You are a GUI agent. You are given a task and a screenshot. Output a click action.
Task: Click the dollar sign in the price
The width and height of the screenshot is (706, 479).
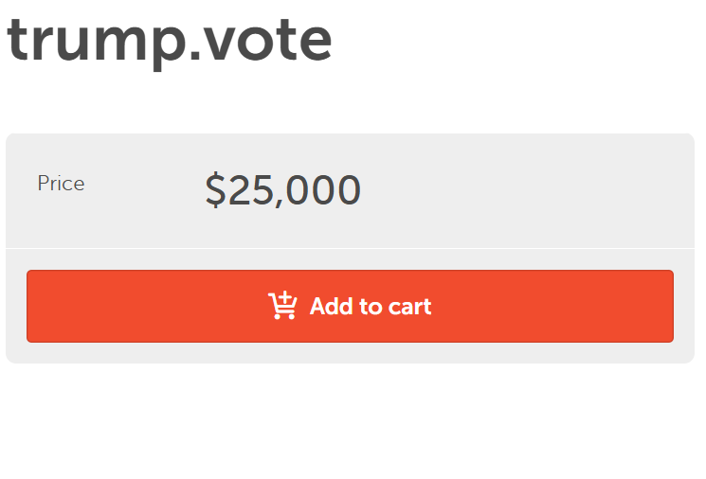pos(216,189)
